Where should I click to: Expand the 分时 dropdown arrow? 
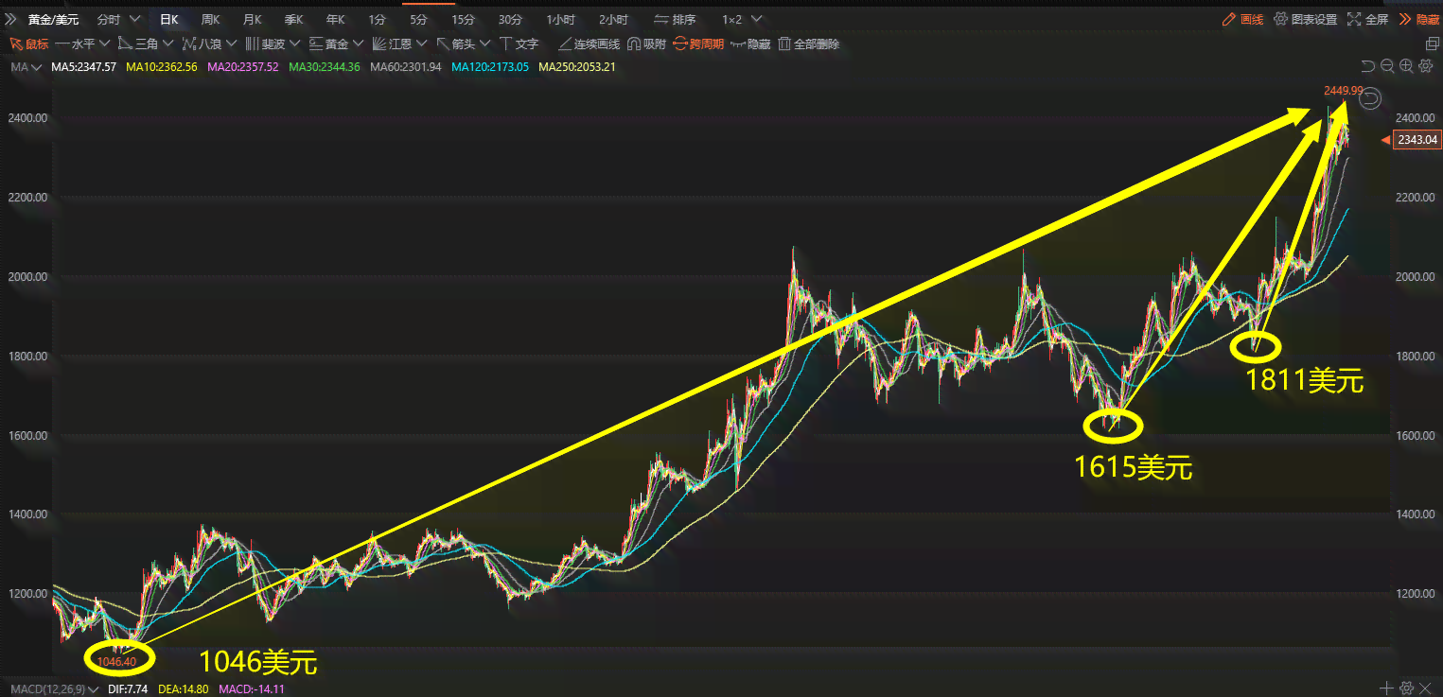133,19
